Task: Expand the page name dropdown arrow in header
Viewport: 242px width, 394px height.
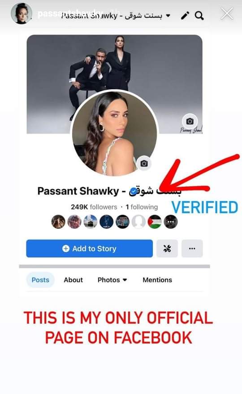Action: 168,16
